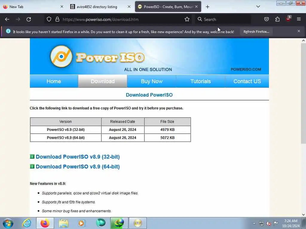The height and width of the screenshot is (229, 306).
Task: Click the padlock site information icon
Action: (x=57, y=19)
